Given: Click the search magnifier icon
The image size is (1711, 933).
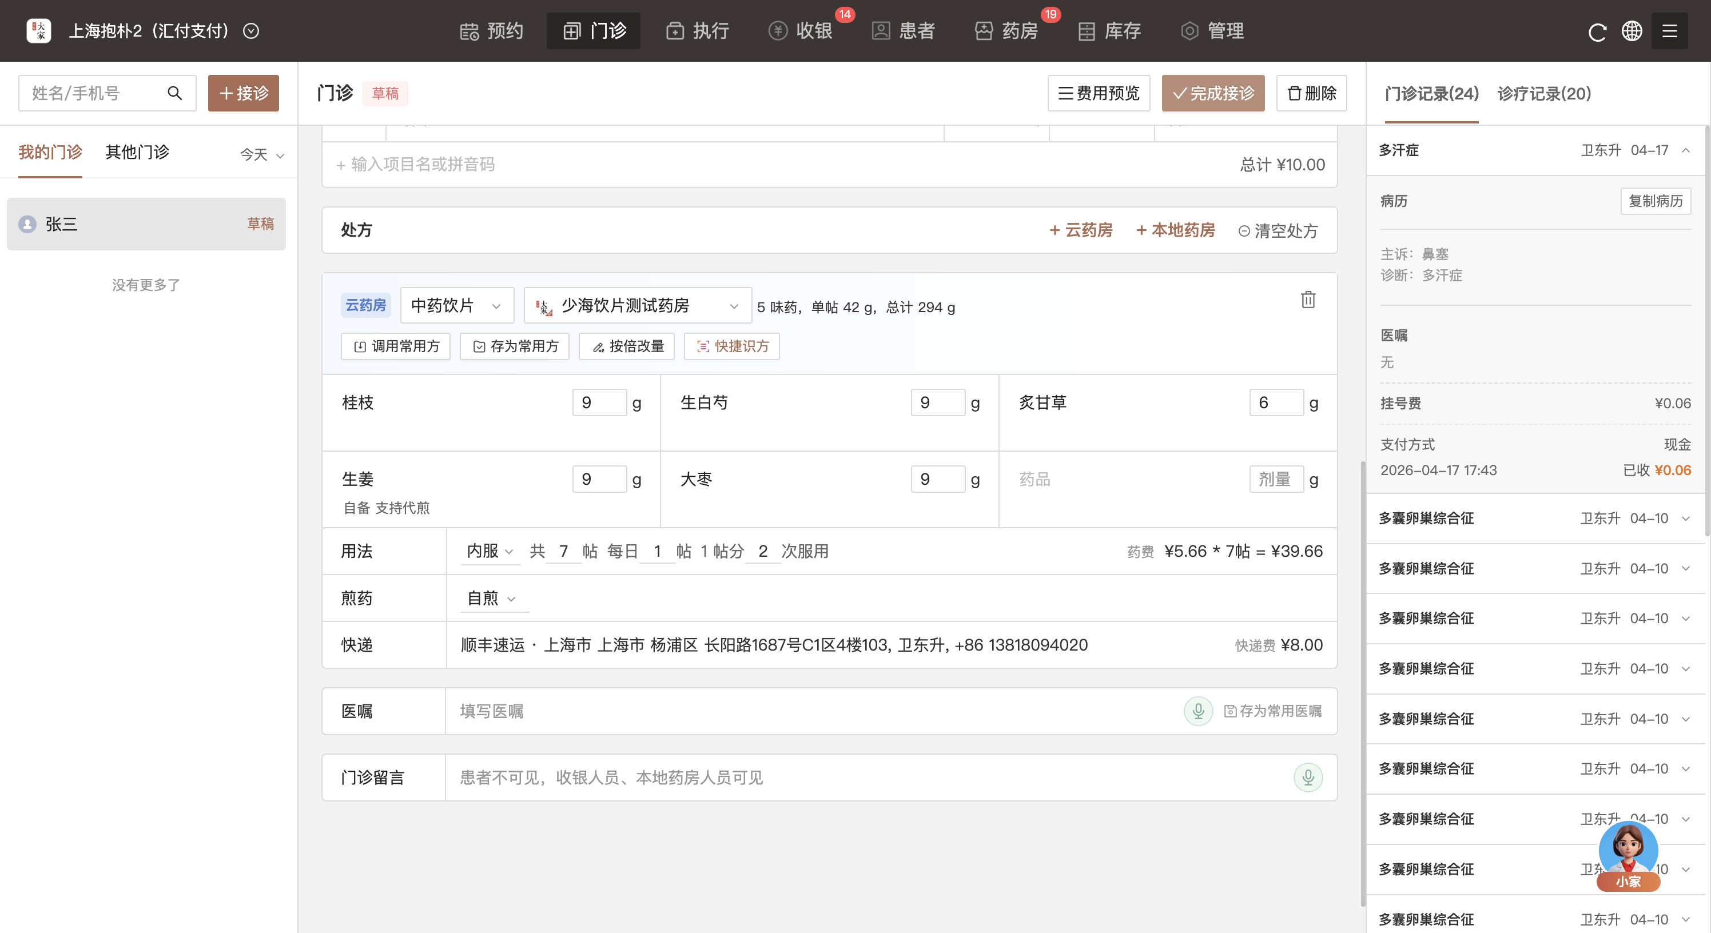Looking at the screenshot, I should [x=174, y=93].
